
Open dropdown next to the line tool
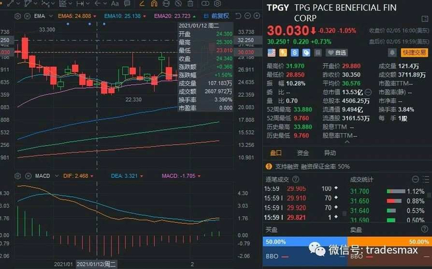18,4
